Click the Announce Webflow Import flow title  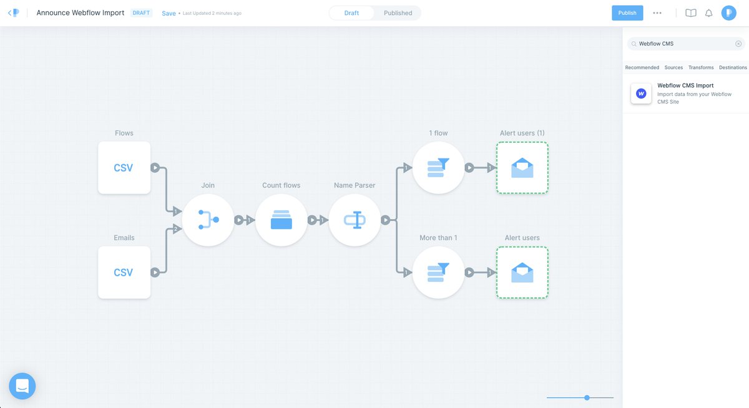pyautogui.click(x=81, y=12)
